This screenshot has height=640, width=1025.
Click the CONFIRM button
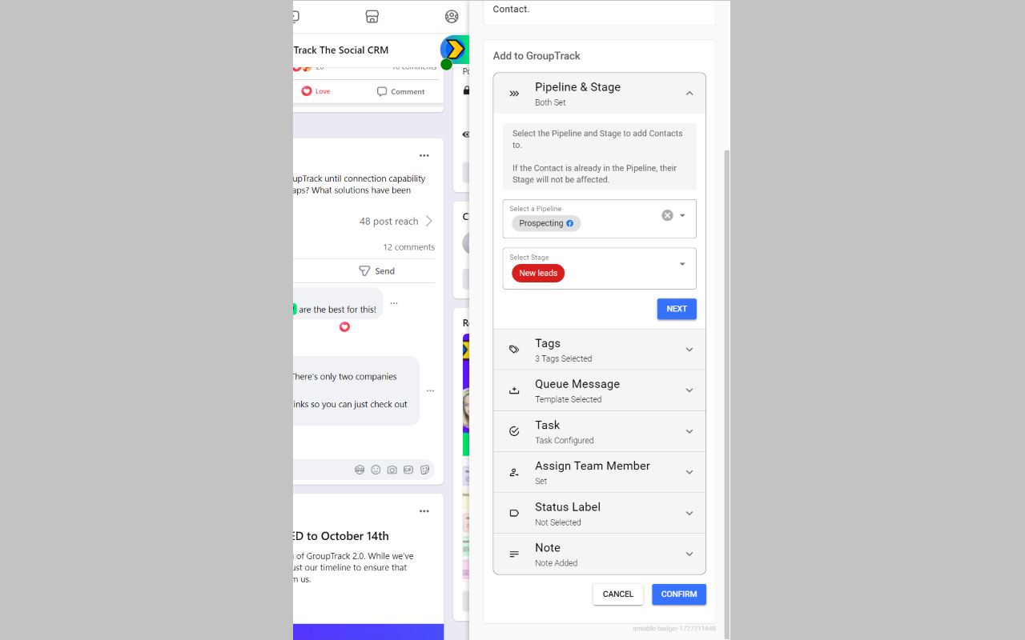(679, 594)
